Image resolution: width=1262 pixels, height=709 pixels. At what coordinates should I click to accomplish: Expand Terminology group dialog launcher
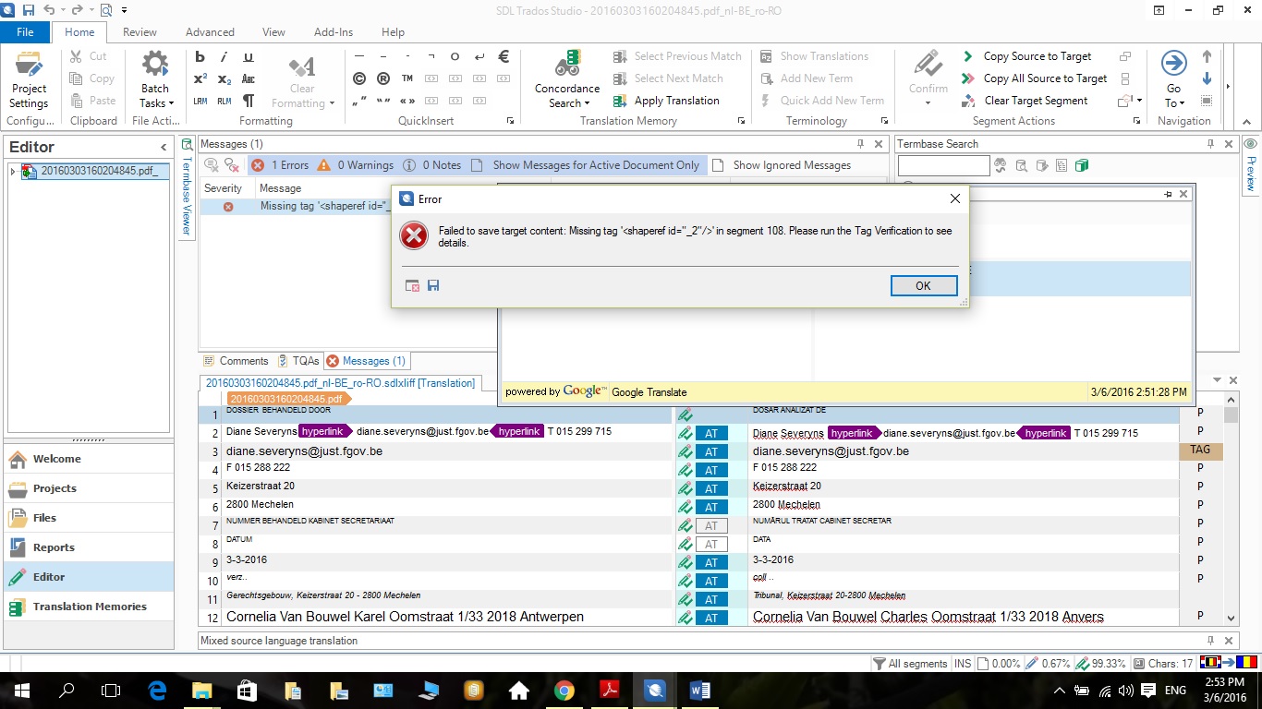click(883, 121)
